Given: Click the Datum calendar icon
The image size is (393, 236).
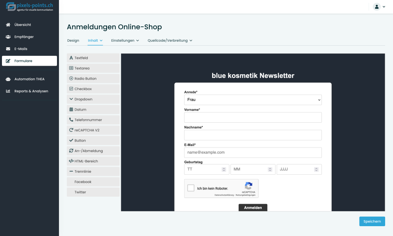Looking at the screenshot, I should 71,109.
